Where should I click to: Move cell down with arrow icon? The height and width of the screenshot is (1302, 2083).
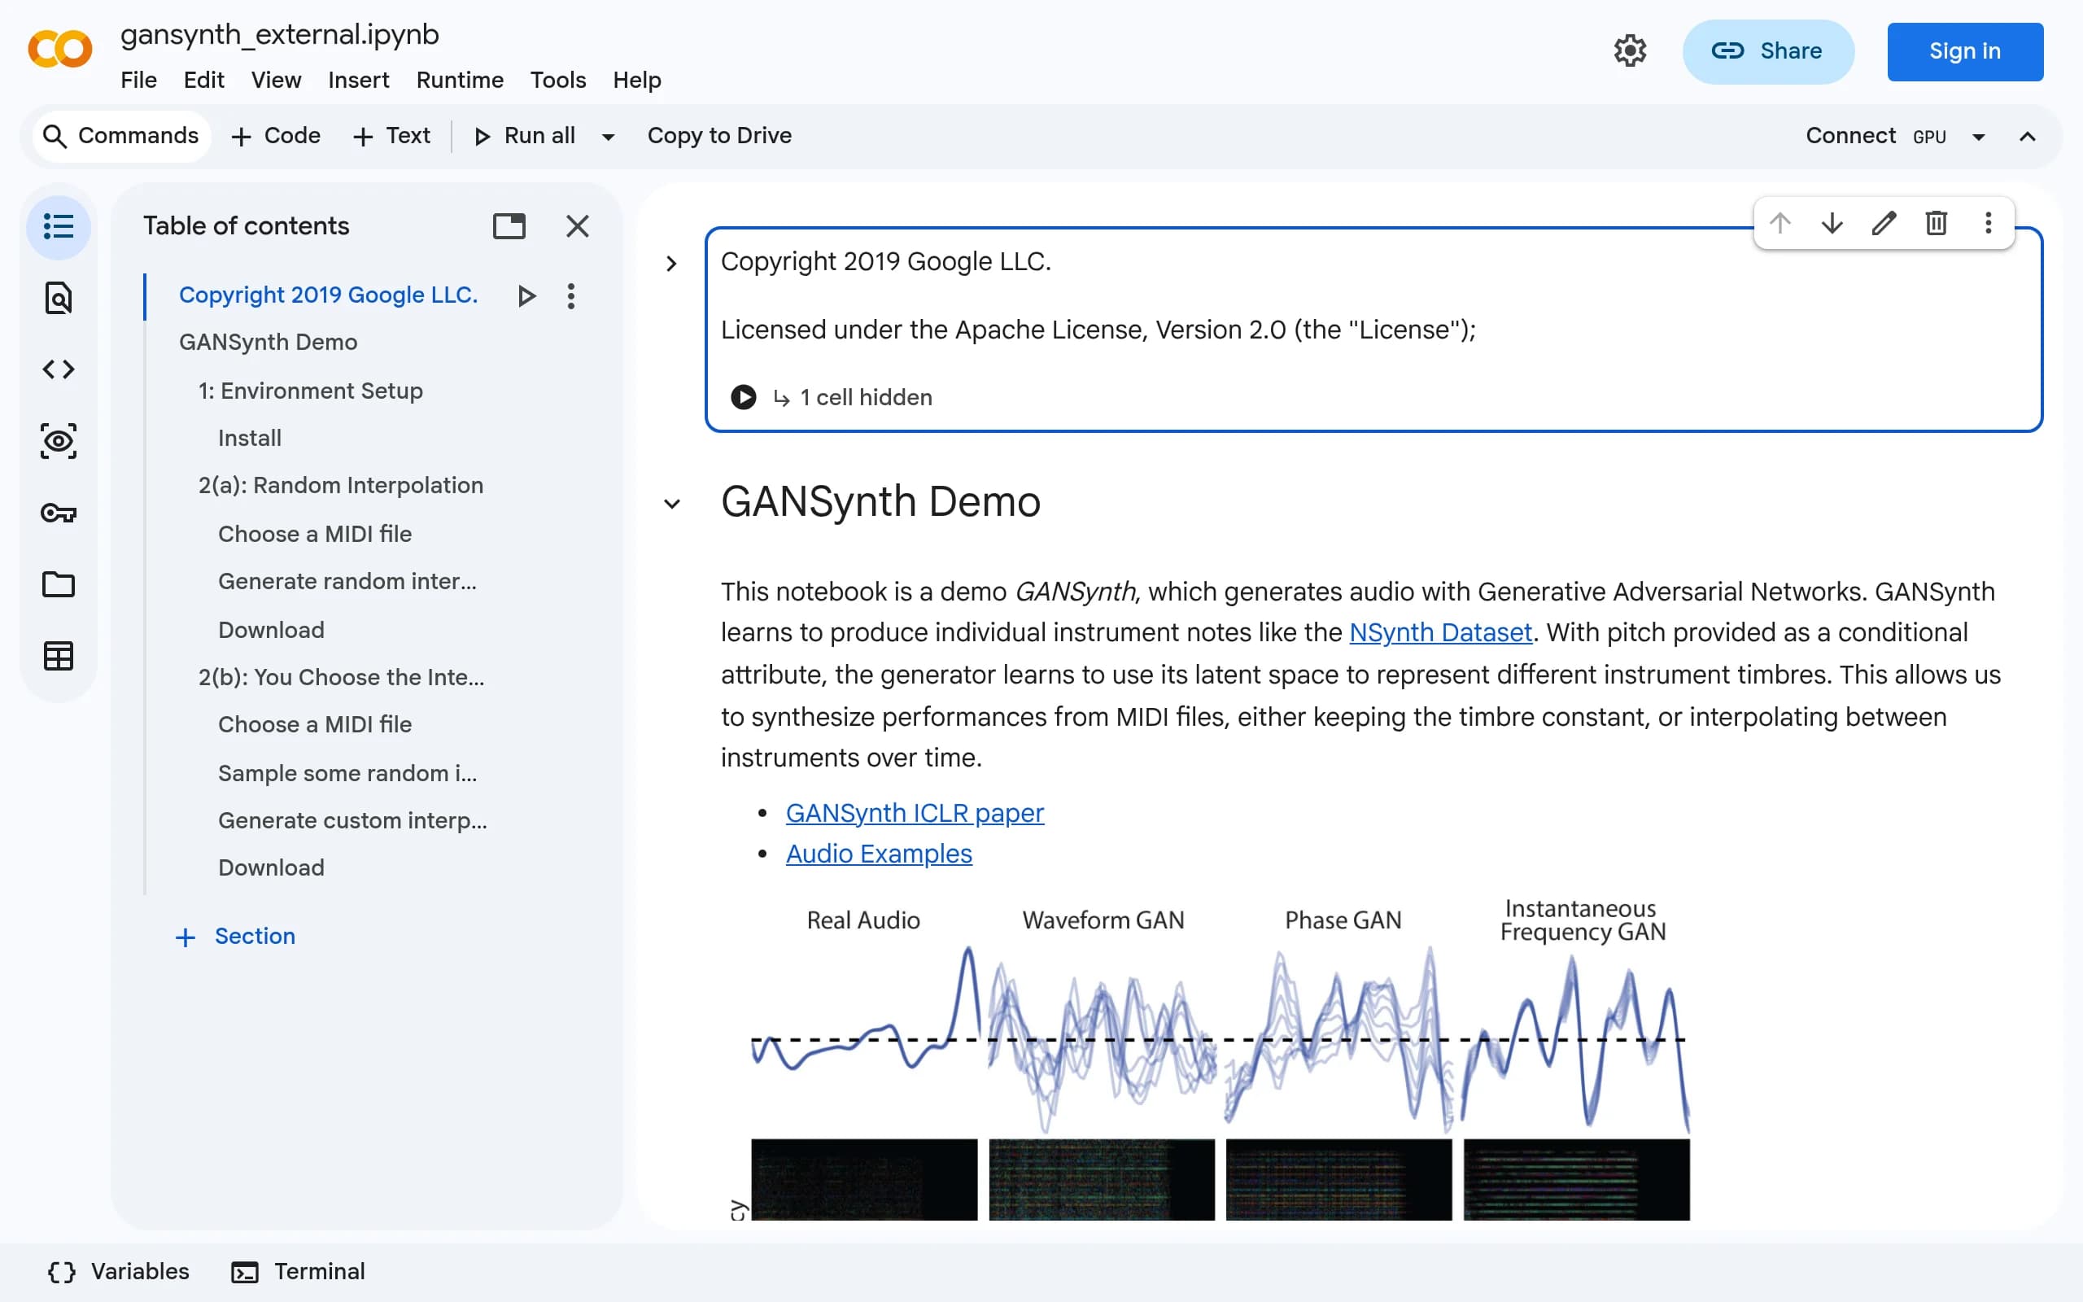pos(1832,223)
